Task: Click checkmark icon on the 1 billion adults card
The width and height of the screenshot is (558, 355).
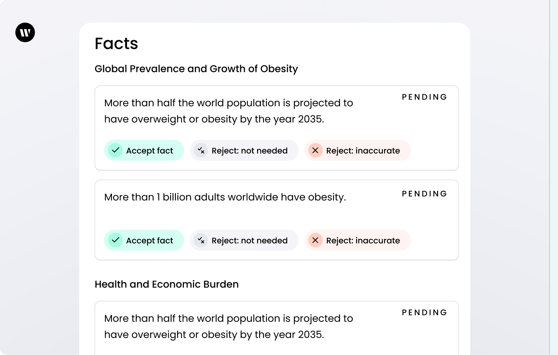Action: tap(115, 240)
